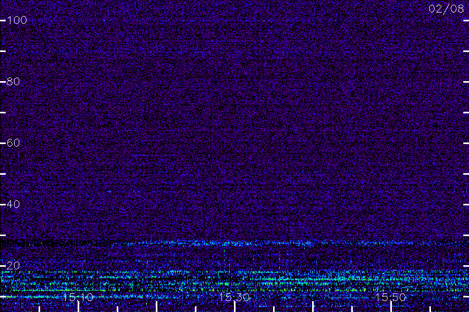Click the 15:10 time label
The width and height of the screenshot is (469, 312).
pos(78,297)
